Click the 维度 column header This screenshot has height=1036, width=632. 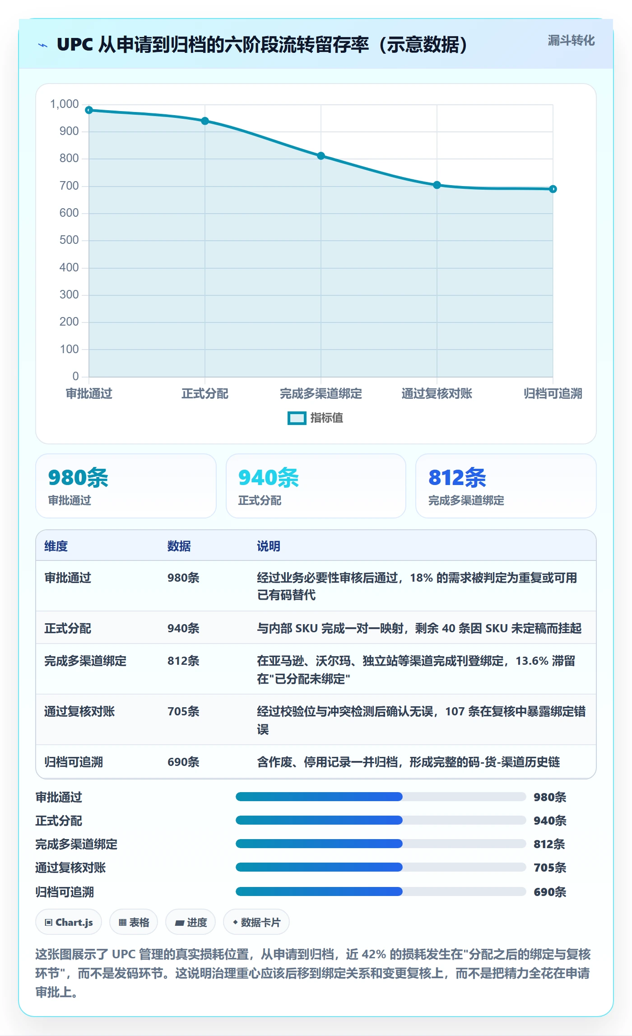[56, 546]
